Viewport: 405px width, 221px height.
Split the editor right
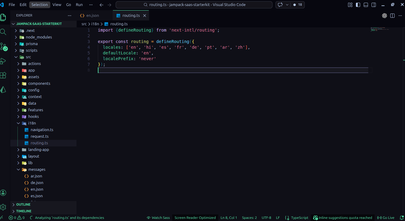coord(392,16)
